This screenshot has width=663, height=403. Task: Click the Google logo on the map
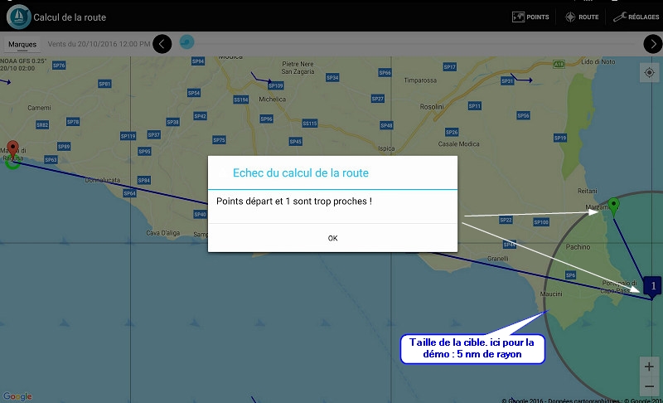[x=17, y=396]
